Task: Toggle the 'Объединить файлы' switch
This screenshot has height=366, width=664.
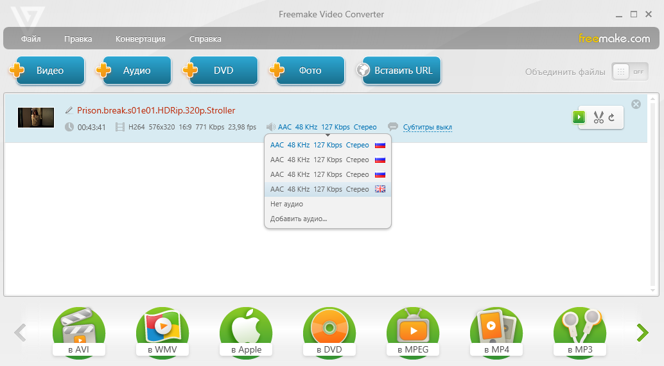Action: (x=620, y=72)
